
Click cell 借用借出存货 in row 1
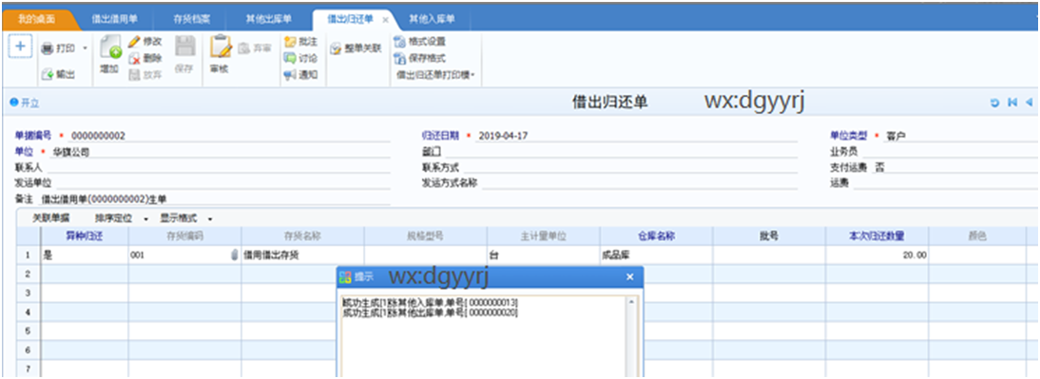302,255
